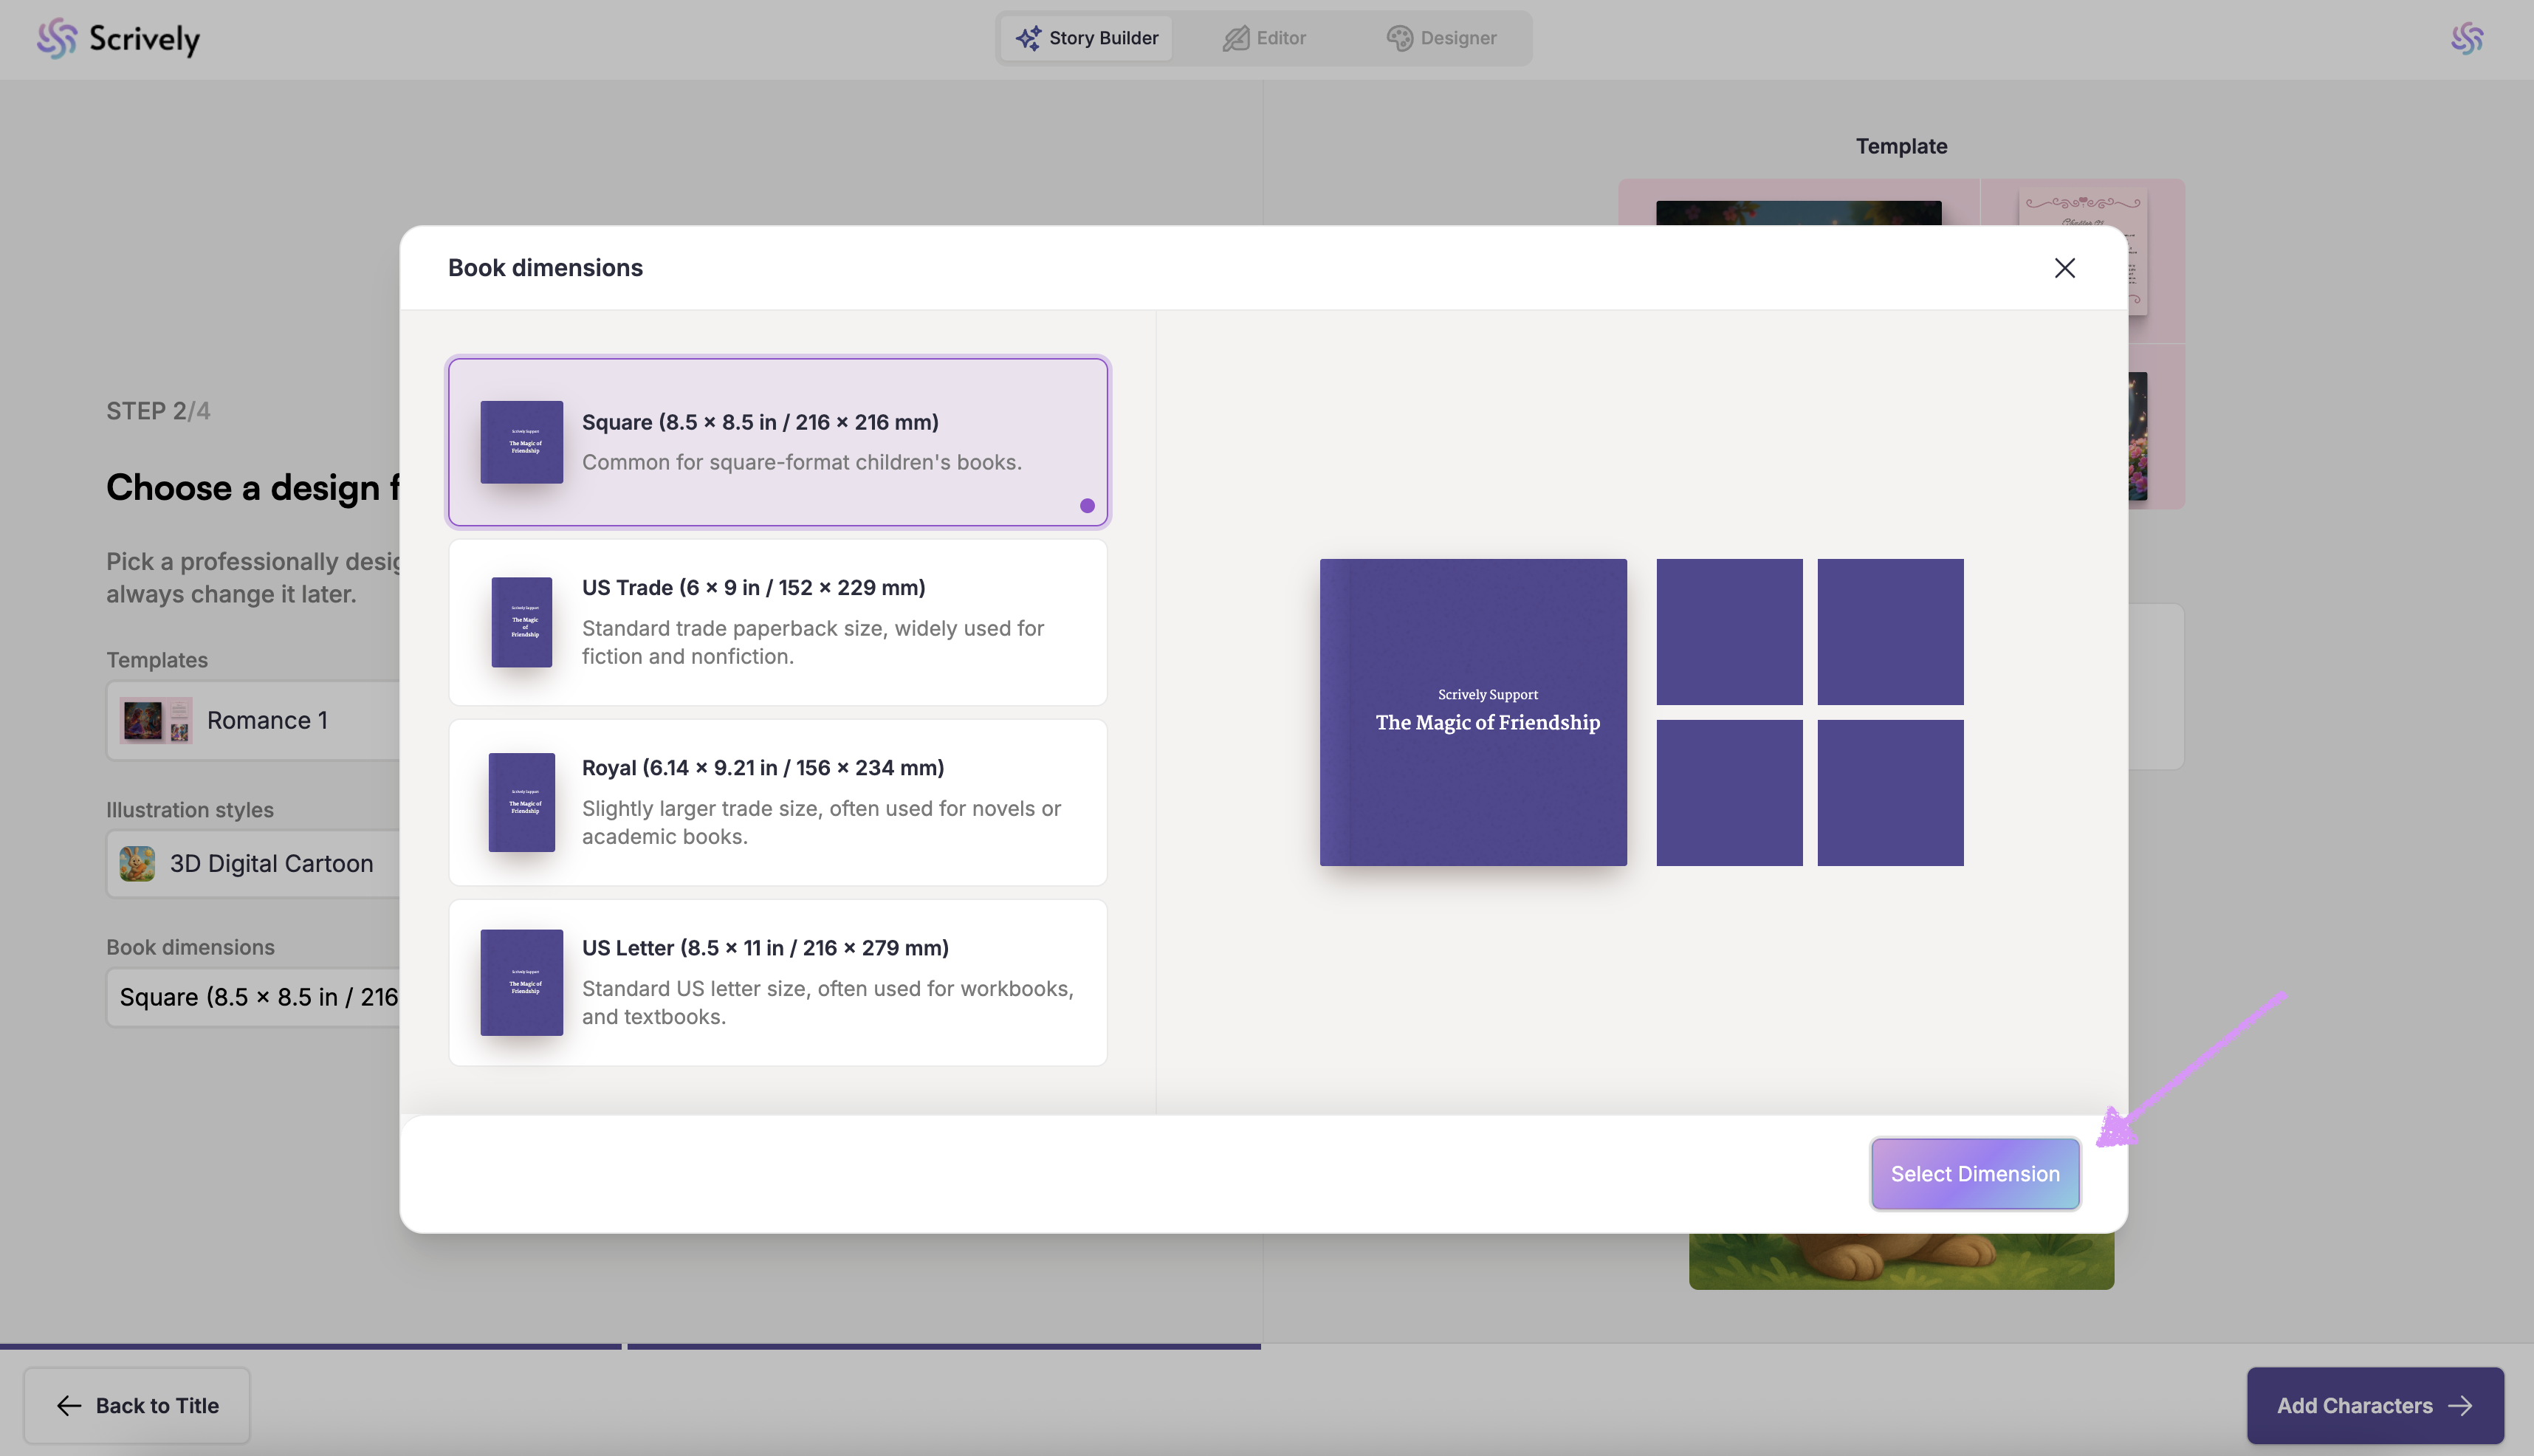Screen dimensions: 2534x1456
Task: Switch to the Editor tab
Action: (x=1265, y=38)
